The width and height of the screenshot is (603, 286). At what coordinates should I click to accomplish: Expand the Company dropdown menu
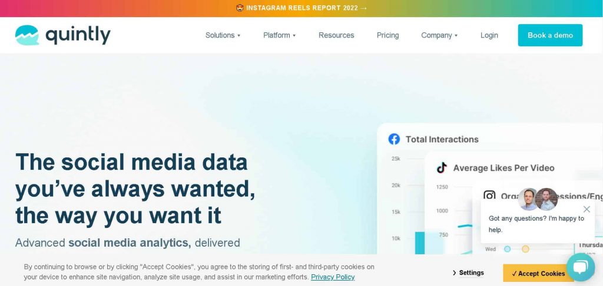click(x=439, y=35)
